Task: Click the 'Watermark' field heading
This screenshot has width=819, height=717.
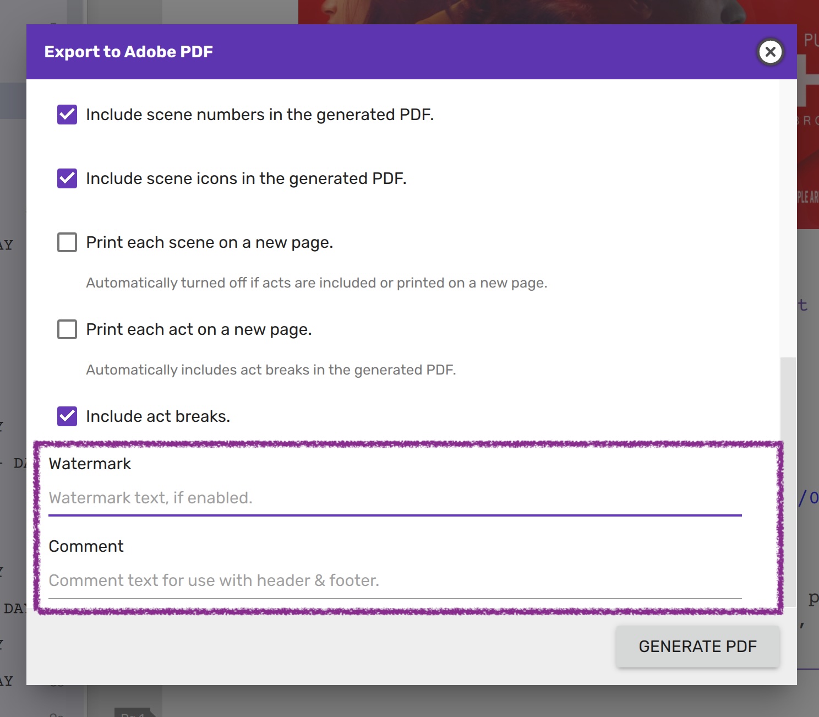Action: point(90,464)
